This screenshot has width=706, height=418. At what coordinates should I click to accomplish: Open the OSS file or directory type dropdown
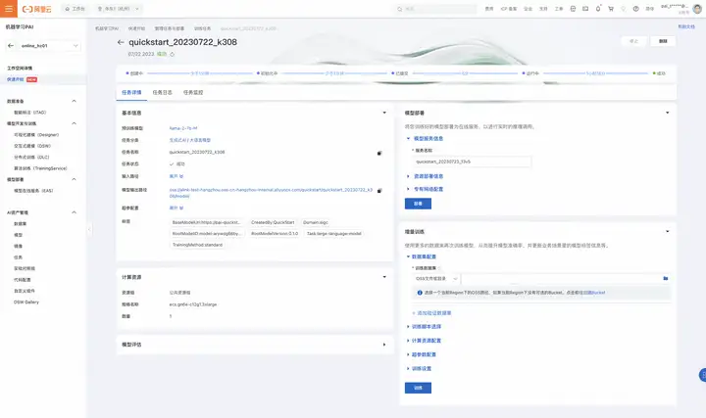coord(435,279)
